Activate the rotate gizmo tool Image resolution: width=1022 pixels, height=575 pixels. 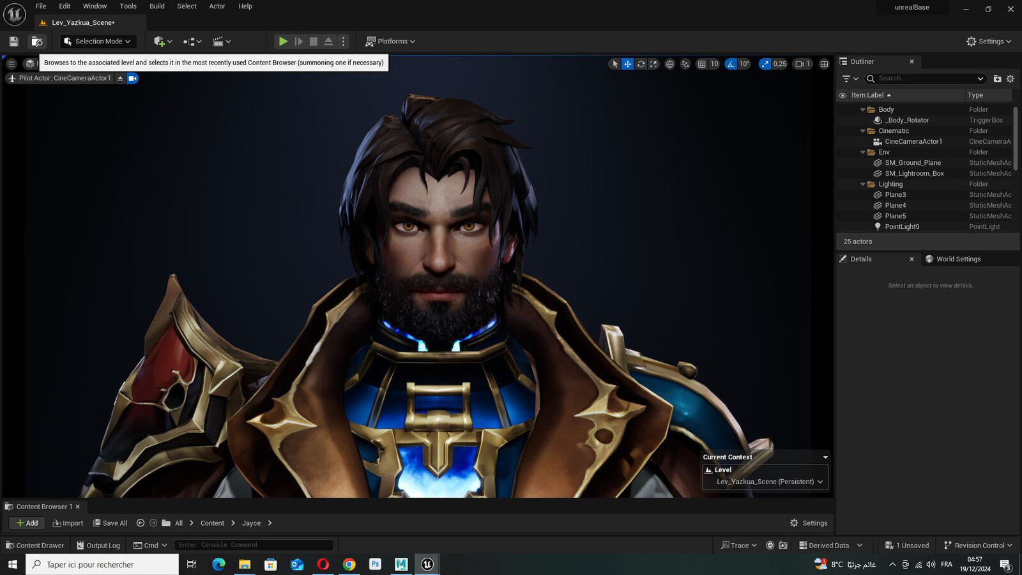pyautogui.click(x=641, y=64)
